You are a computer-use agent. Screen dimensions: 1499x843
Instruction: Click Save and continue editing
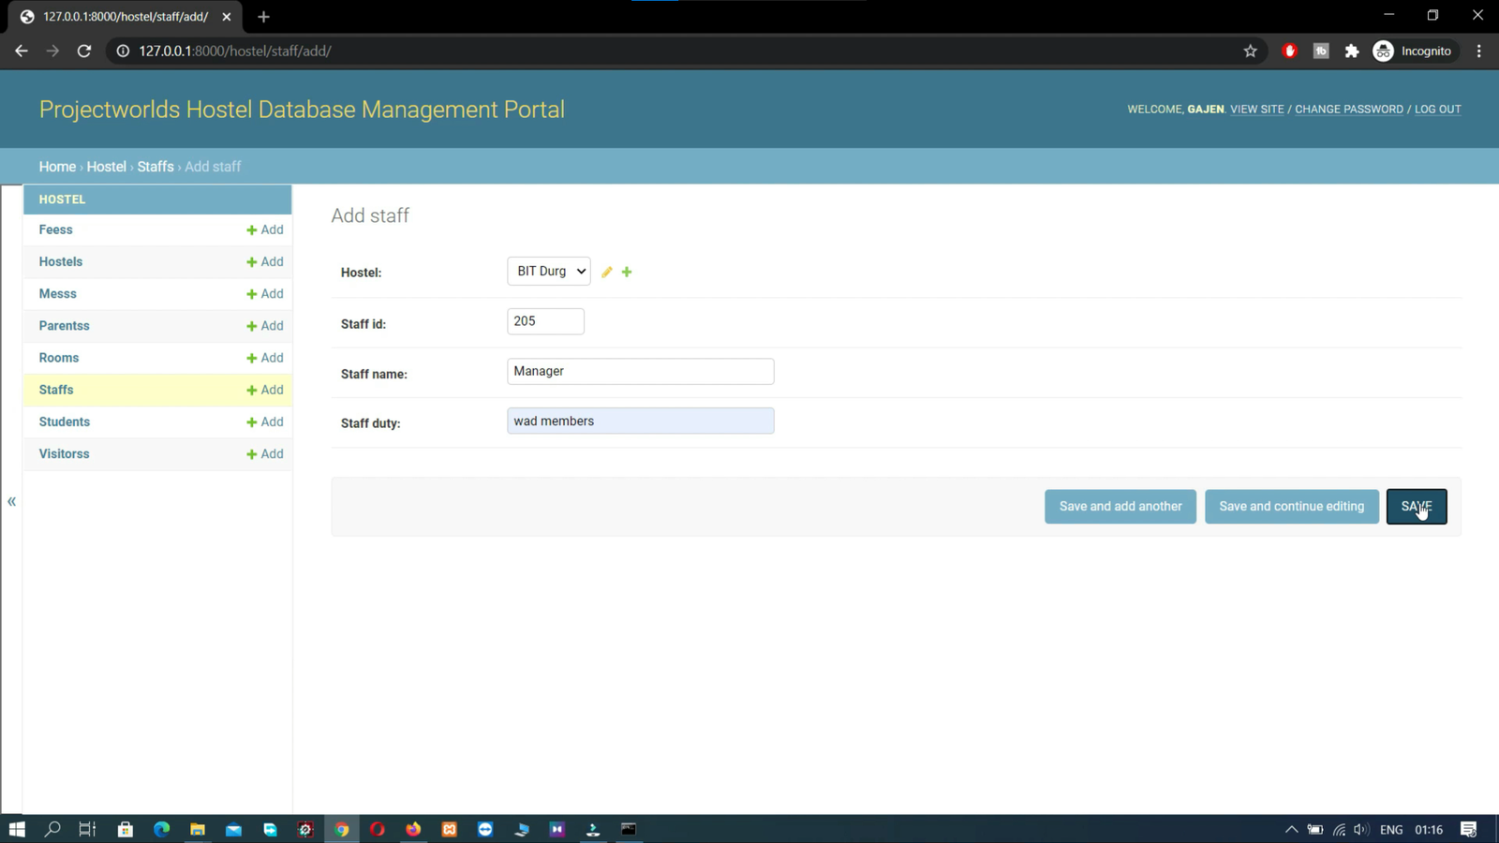coord(1291,506)
